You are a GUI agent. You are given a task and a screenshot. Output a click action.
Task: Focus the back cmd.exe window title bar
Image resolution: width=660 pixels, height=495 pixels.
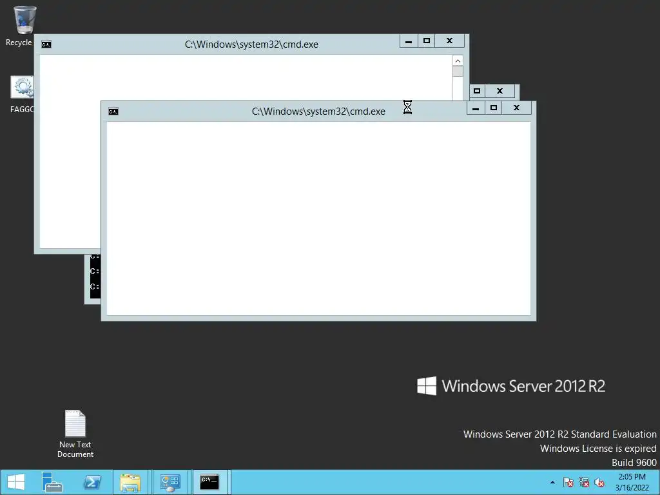[251, 44]
